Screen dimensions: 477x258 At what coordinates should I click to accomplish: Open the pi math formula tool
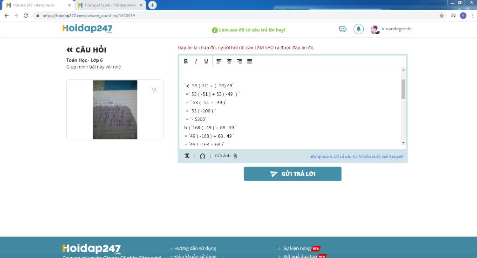[x=187, y=156]
